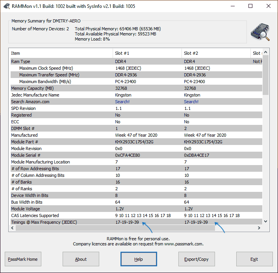Select Bus Width in Bits row
278x273 pixels.
point(136,202)
